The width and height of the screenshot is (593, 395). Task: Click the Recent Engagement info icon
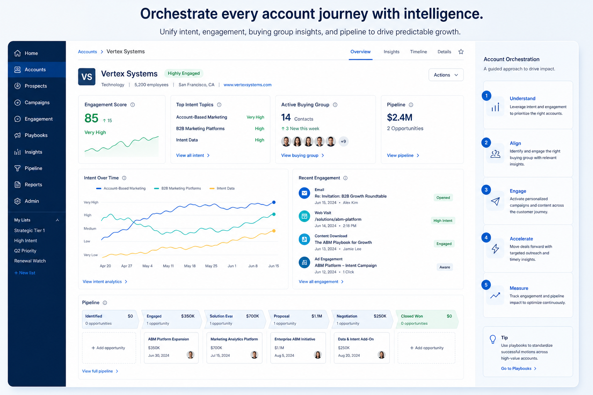pyautogui.click(x=346, y=178)
